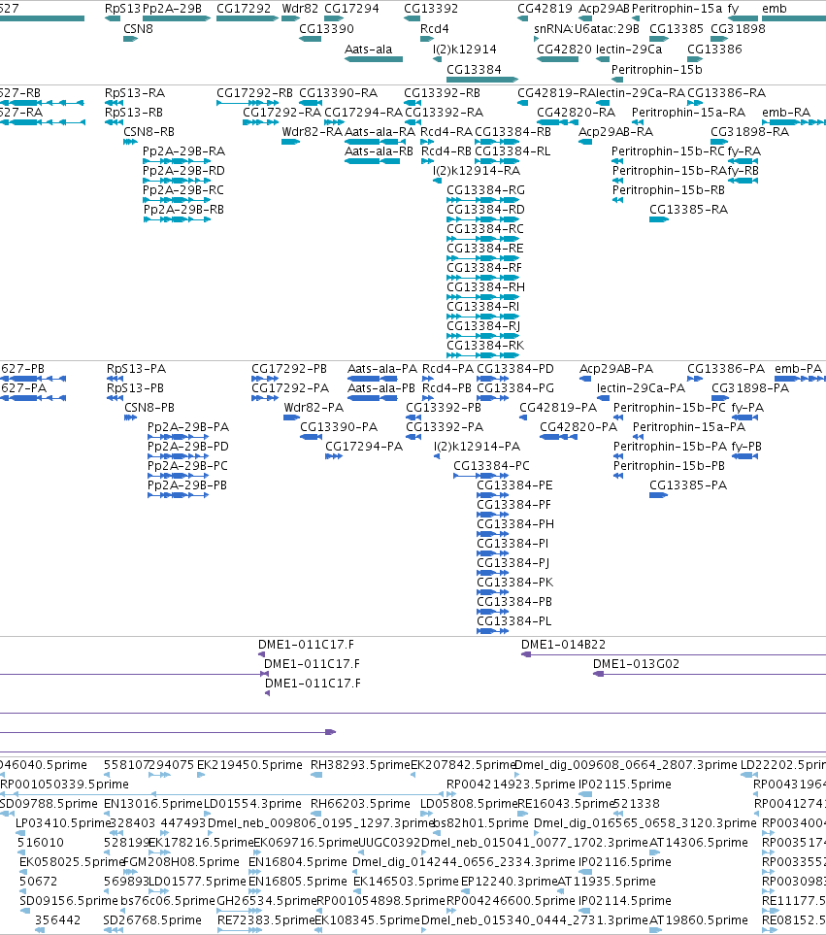This screenshot has width=826, height=935.
Task: Select the fy-RB transcript label
Action: tap(743, 170)
